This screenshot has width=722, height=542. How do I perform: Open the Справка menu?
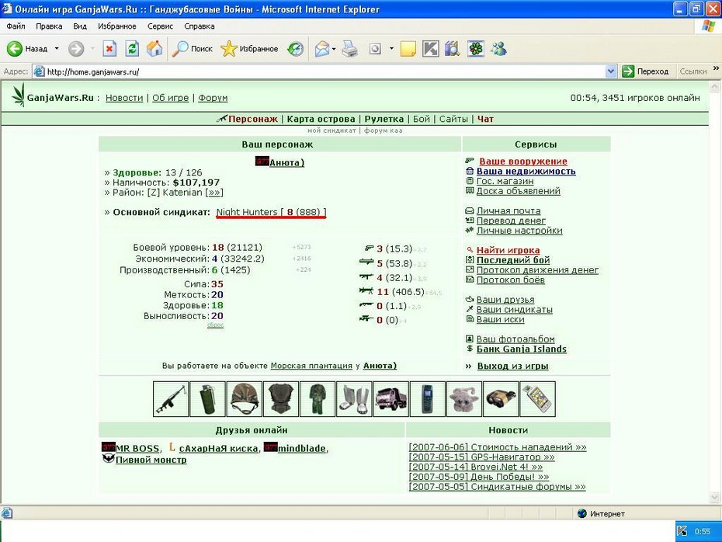click(x=200, y=26)
